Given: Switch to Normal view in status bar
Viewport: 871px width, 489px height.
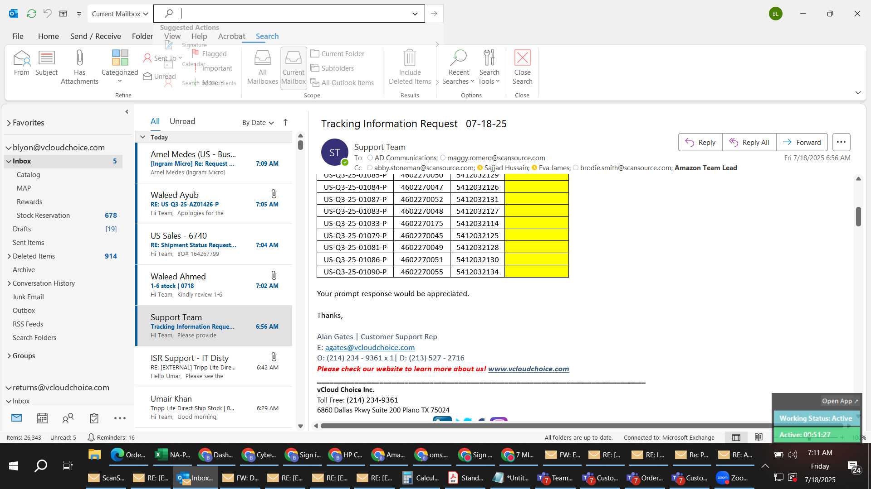Looking at the screenshot, I should 736,437.
